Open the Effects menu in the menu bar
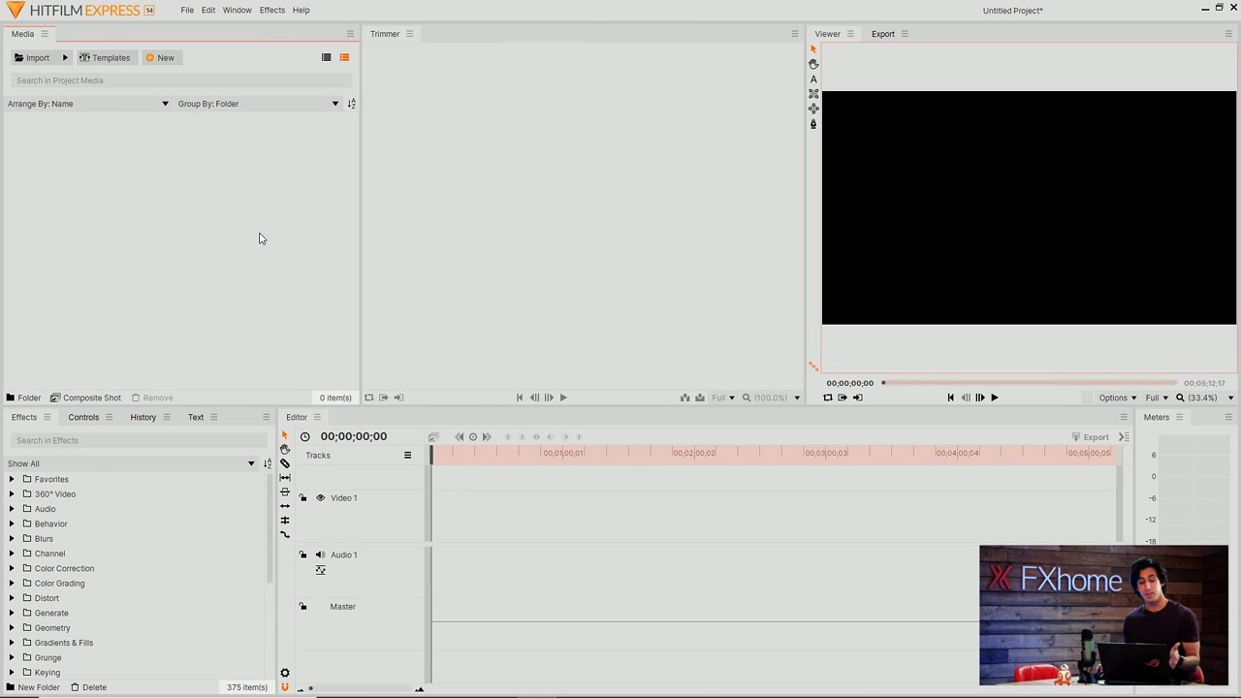This screenshot has width=1241, height=698. (271, 10)
